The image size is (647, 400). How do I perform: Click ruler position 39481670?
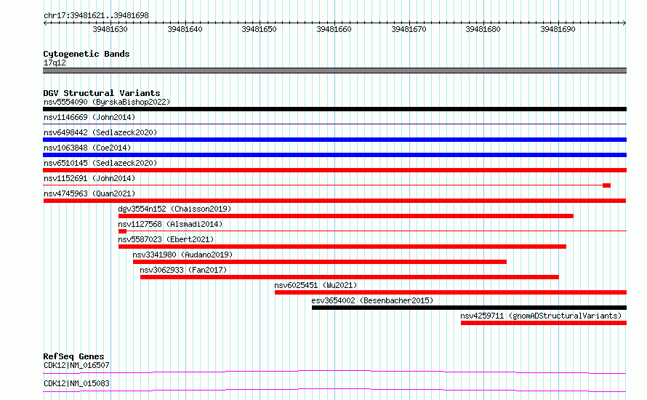click(409, 29)
